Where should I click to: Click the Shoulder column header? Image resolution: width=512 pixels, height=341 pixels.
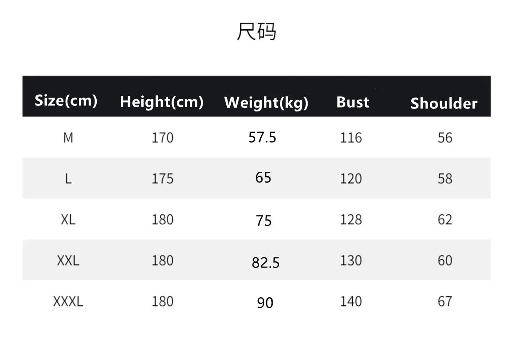444,103
